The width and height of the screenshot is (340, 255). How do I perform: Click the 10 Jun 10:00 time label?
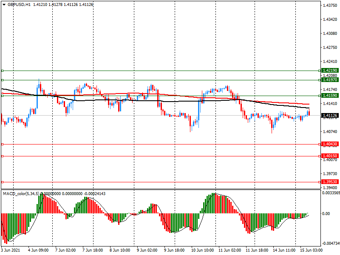[x=202, y=251]
